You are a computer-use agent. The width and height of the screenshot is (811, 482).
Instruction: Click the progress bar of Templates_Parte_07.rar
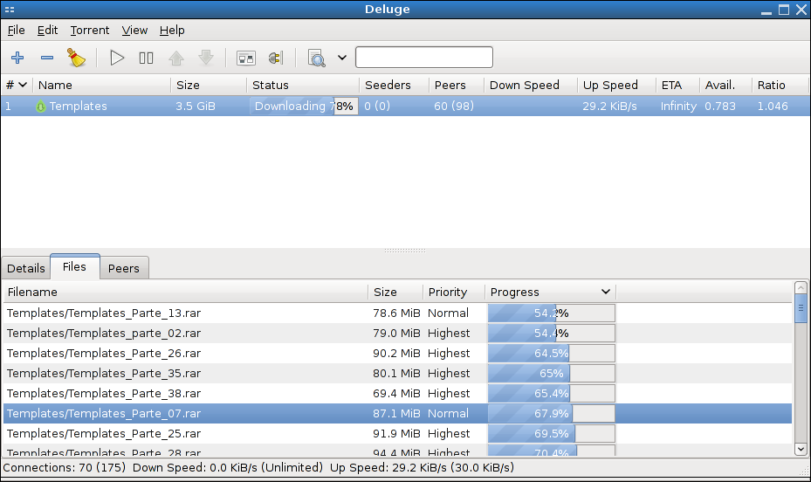pos(551,413)
